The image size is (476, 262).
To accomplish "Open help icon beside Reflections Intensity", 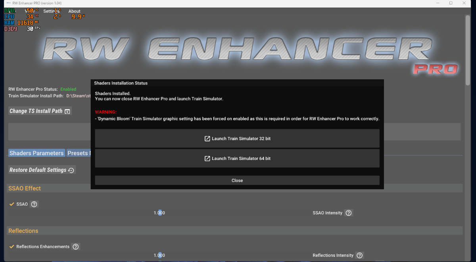I will click(359, 255).
